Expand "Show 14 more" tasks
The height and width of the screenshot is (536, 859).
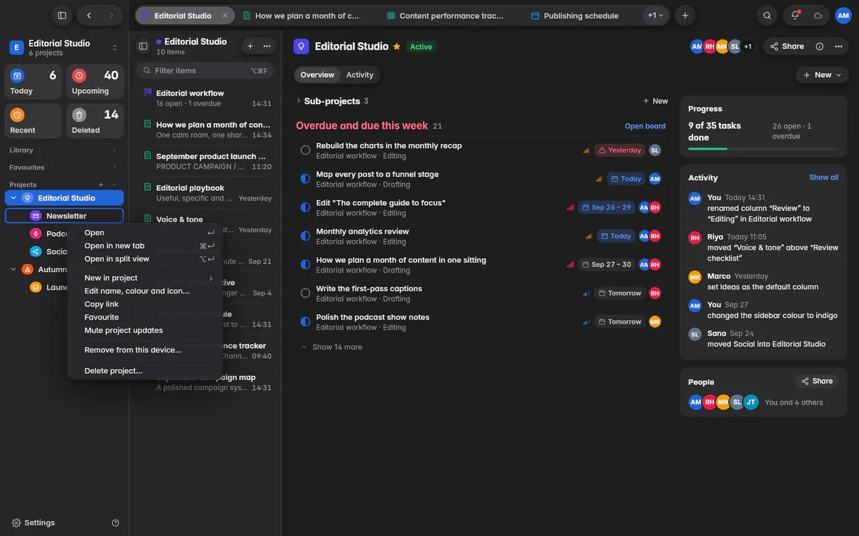pyautogui.click(x=332, y=347)
